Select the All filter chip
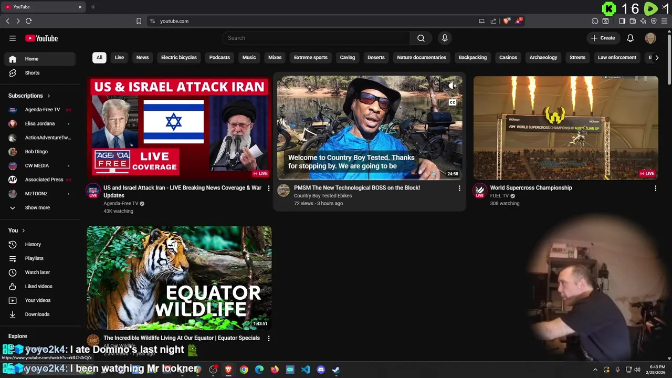 99,57
